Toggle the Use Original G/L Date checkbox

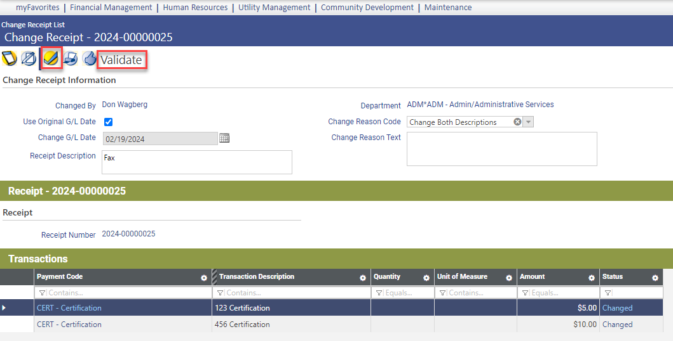[108, 122]
